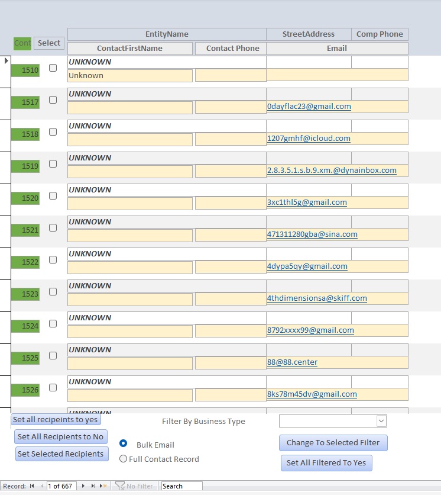
Task: Open the Filter By Business Type dropdown
Action: click(381, 421)
